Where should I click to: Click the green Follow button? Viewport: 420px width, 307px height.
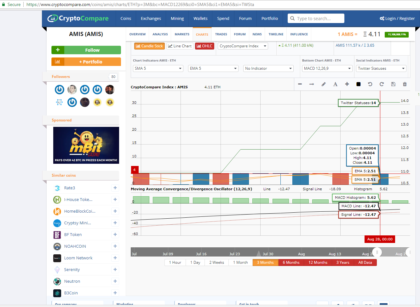pyautogui.click(x=86, y=50)
